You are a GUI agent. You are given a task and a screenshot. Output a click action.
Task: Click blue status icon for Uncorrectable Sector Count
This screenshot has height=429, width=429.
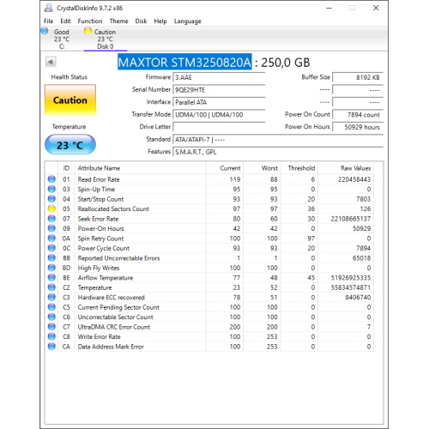[x=51, y=317]
